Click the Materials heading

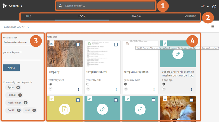(x=52, y=37)
